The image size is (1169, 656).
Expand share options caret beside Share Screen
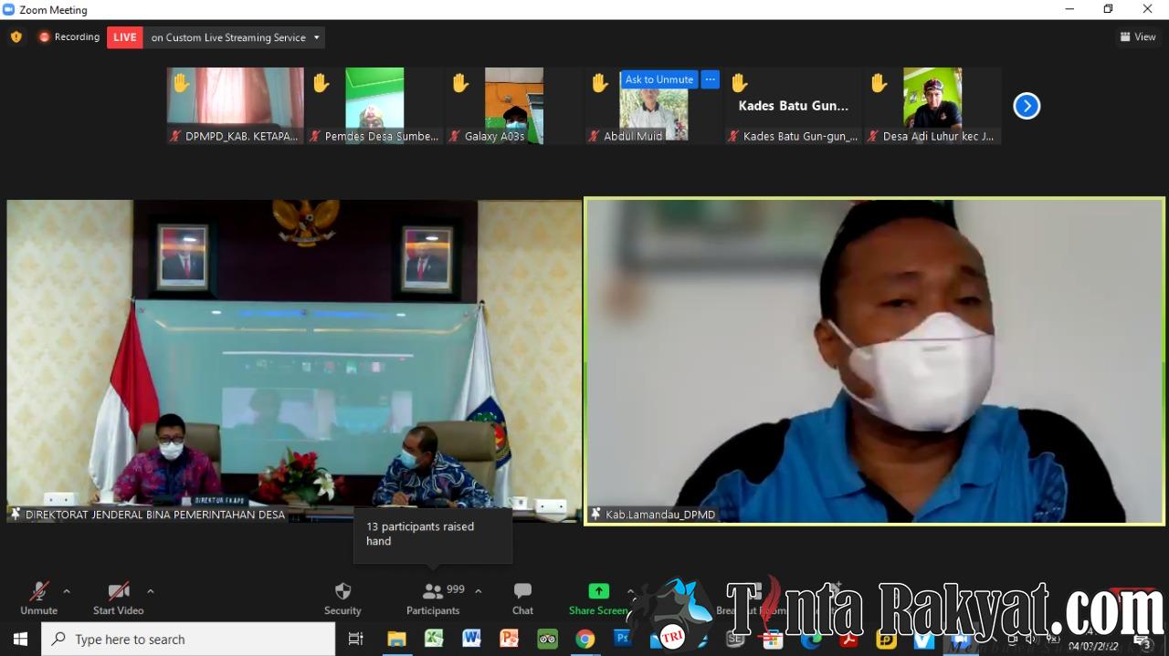point(630,591)
